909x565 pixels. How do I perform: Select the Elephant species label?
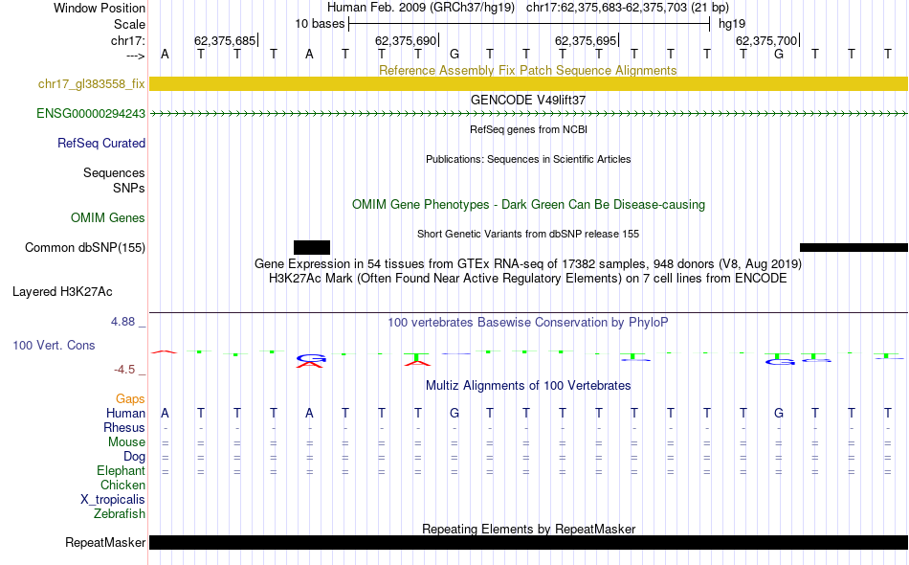tap(122, 470)
